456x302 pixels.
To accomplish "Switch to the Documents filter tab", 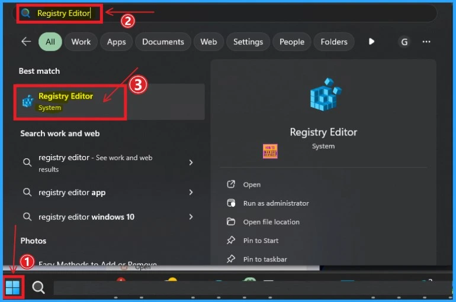I will point(163,42).
